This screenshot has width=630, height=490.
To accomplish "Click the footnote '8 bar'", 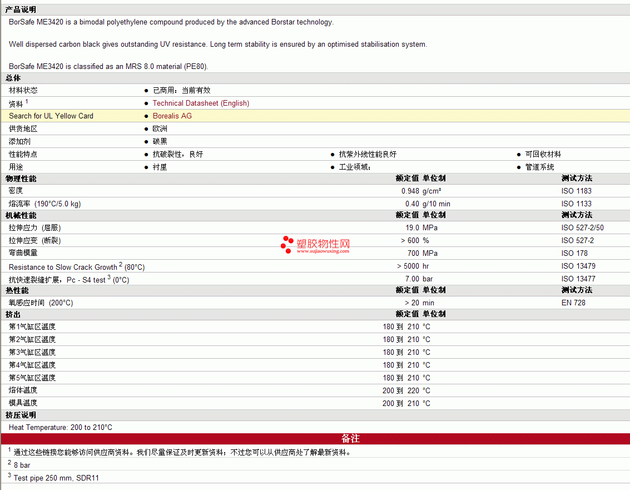I will pos(22,465).
